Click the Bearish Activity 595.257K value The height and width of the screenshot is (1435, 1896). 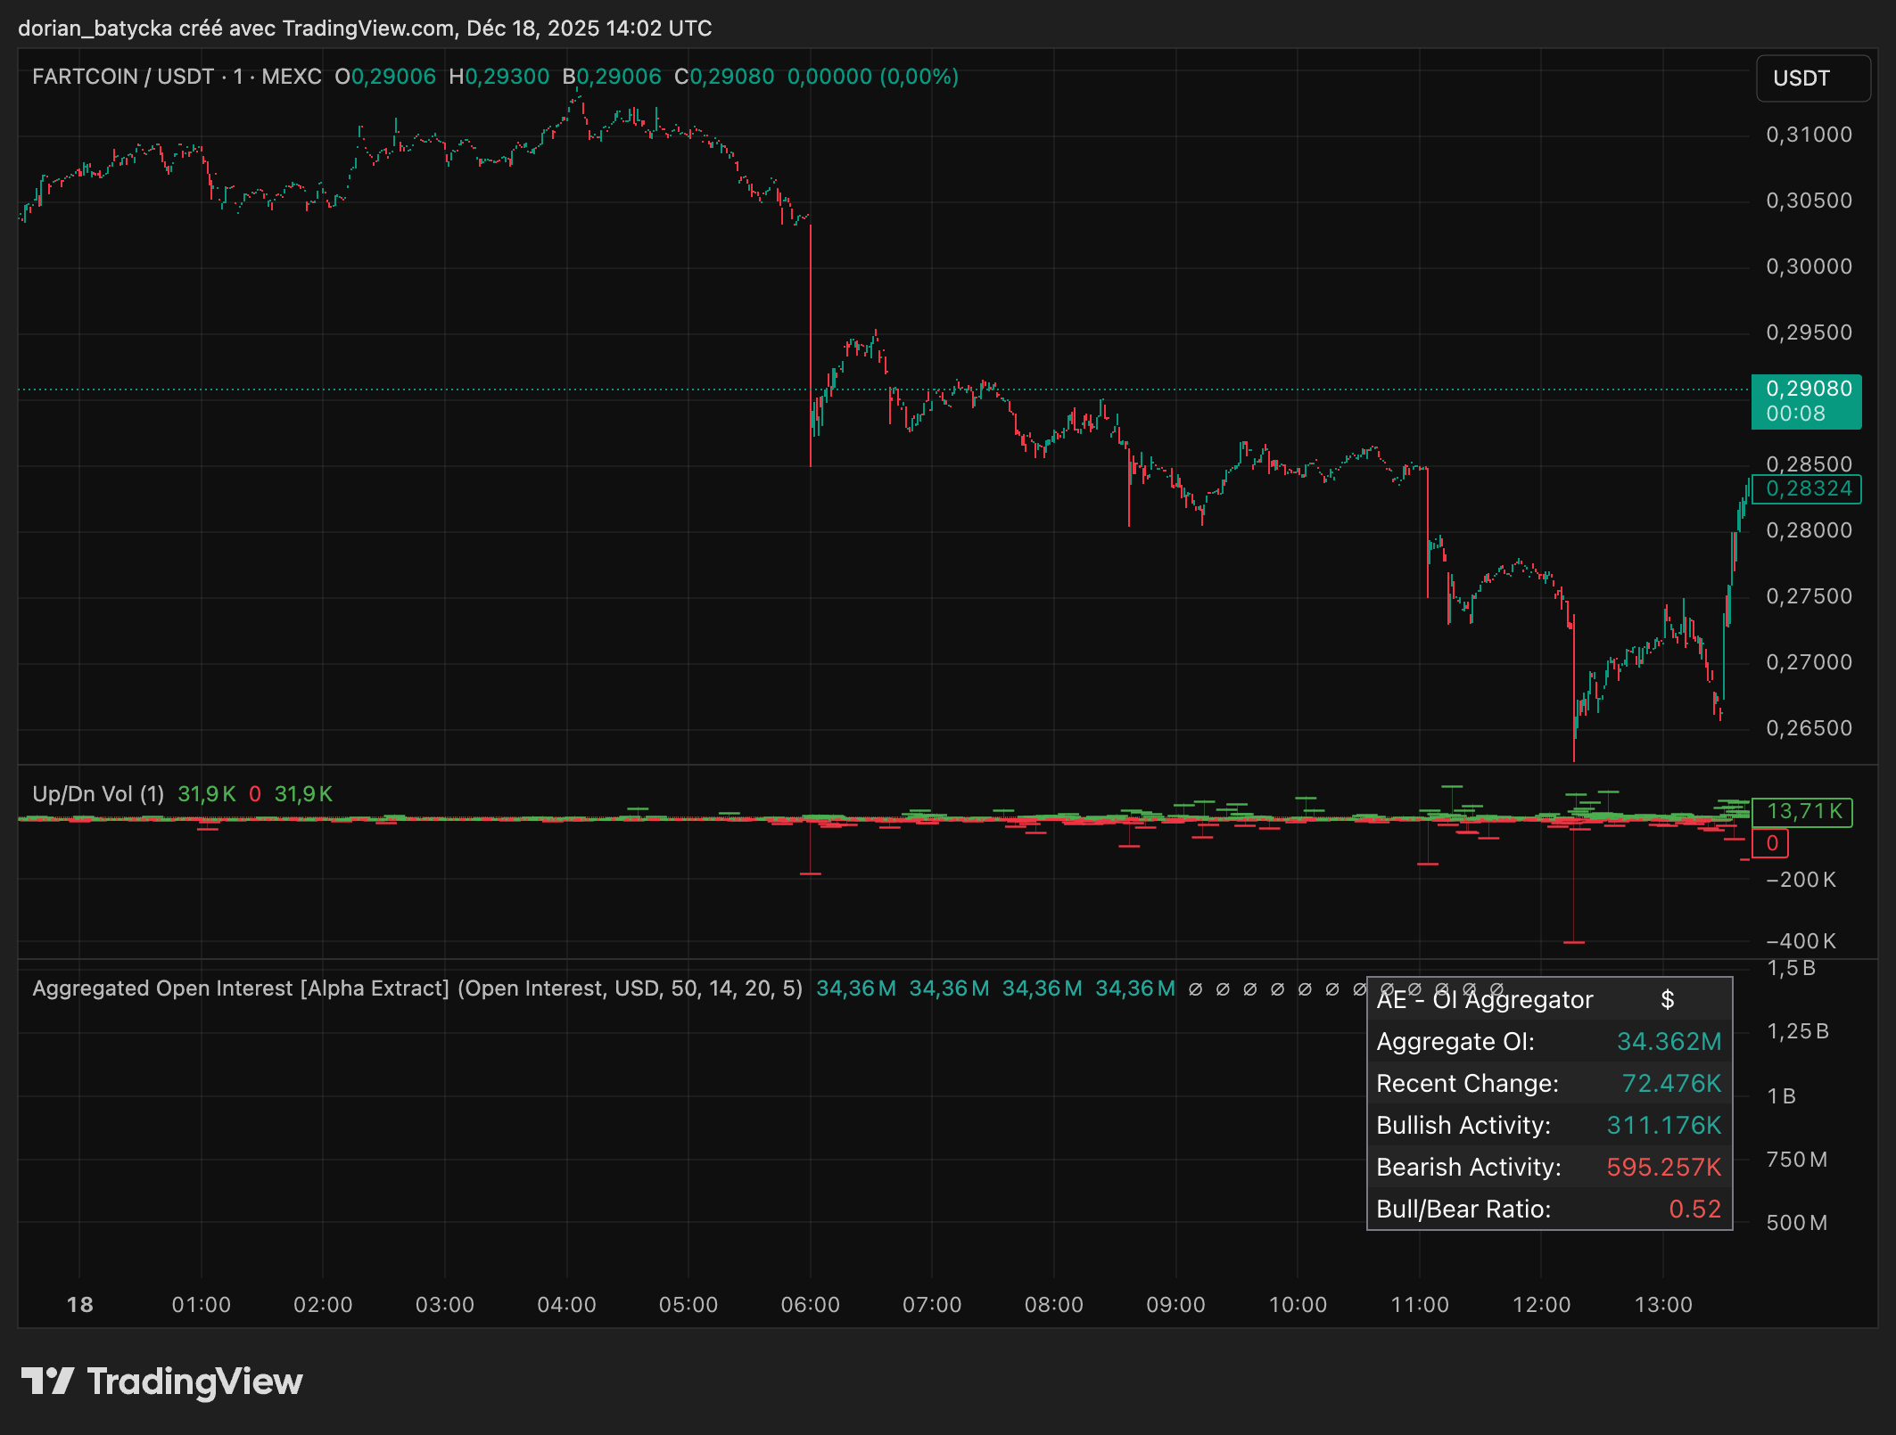coord(1663,1167)
